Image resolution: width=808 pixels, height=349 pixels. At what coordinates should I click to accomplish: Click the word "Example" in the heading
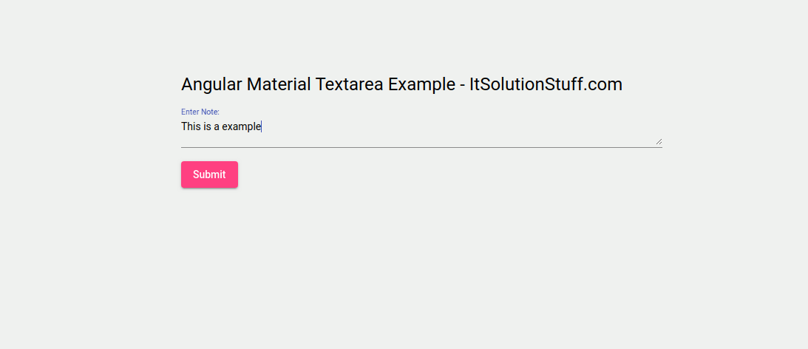(x=421, y=84)
